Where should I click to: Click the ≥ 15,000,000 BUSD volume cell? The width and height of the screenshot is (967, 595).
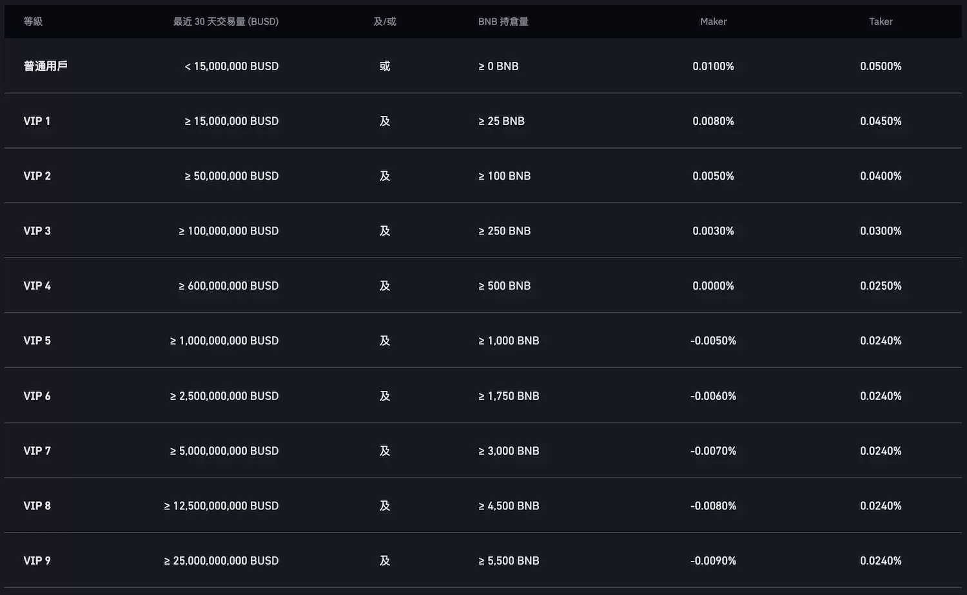point(231,121)
